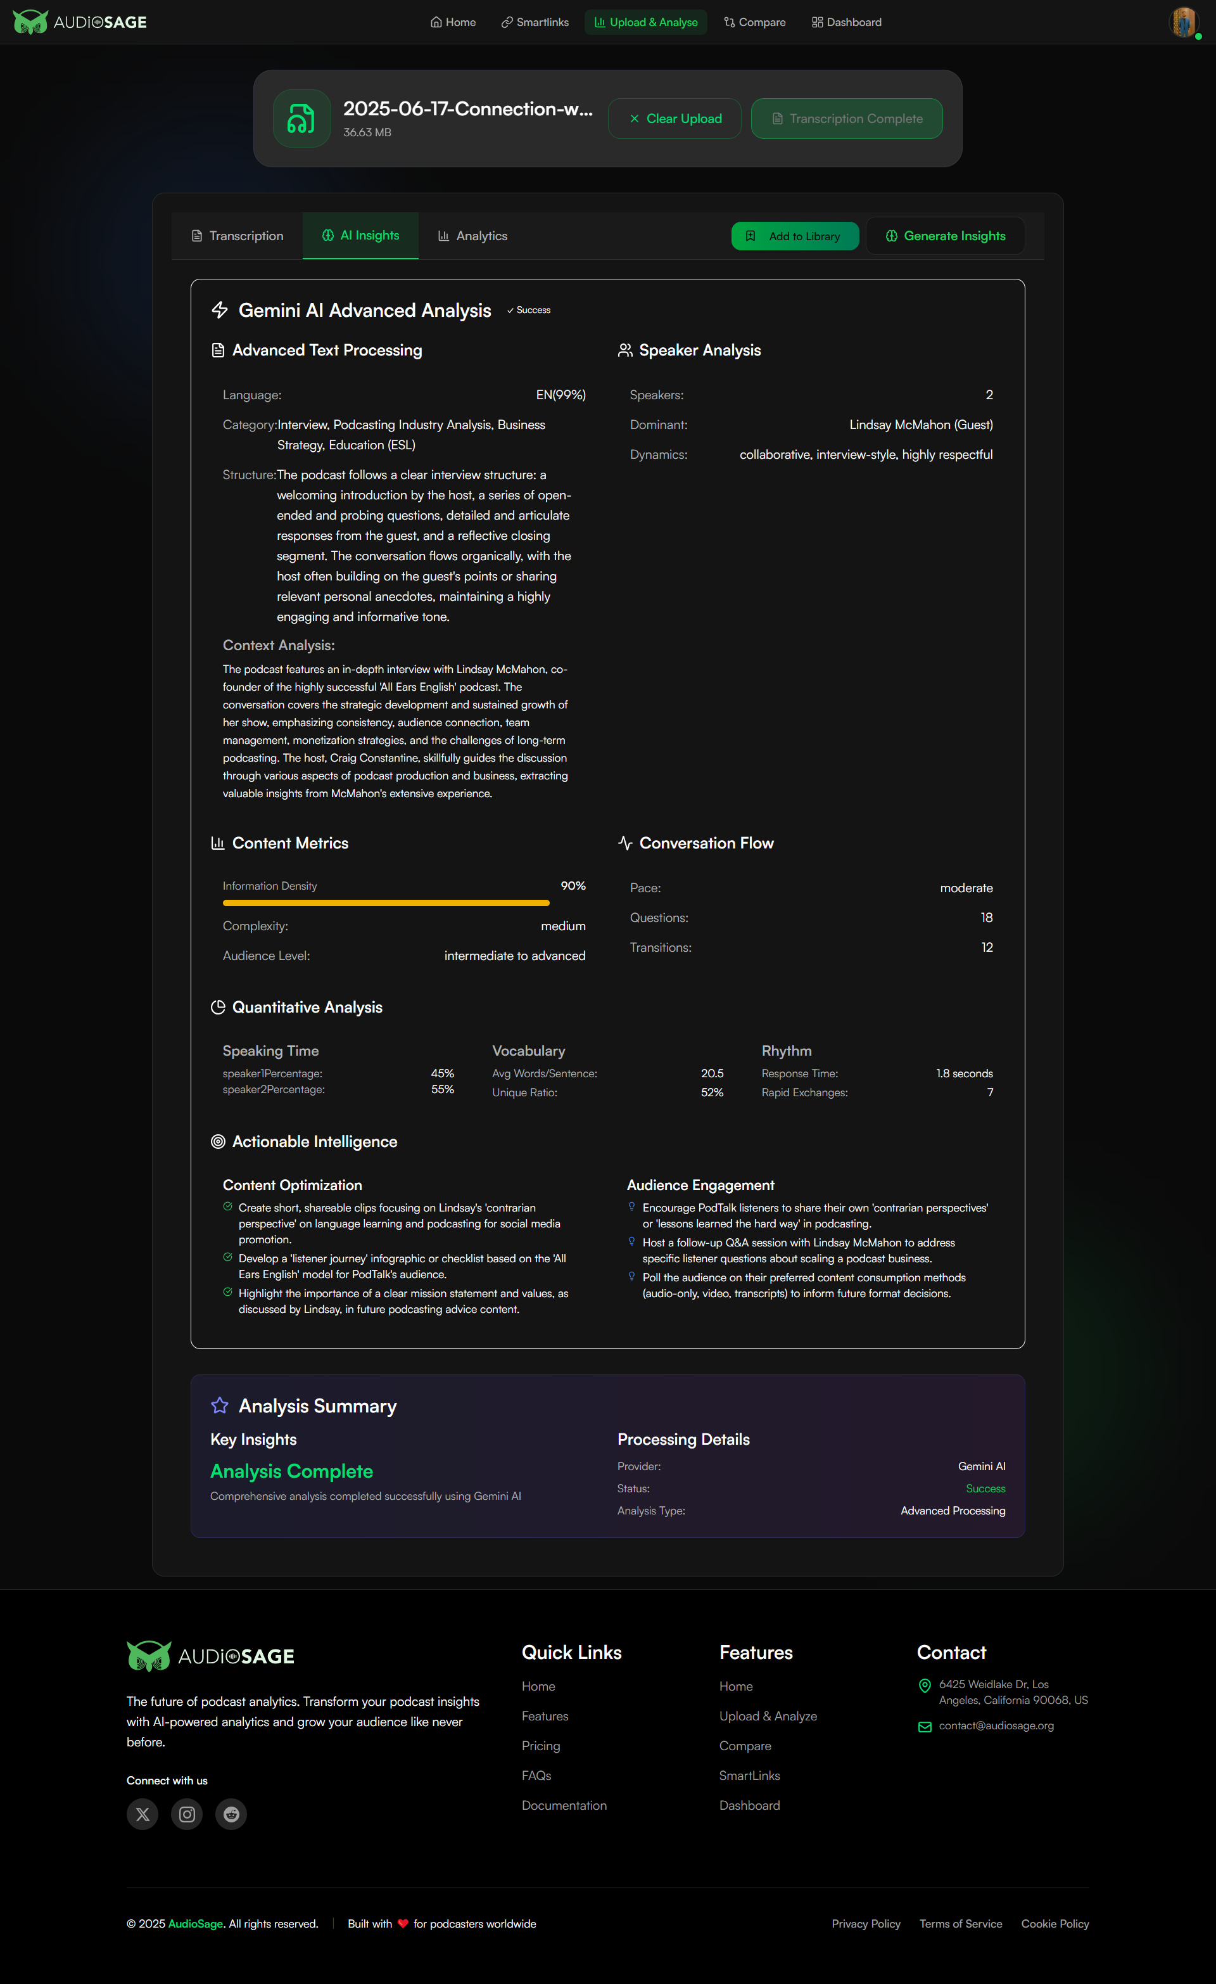Open Smartlinks in top navigation
The height and width of the screenshot is (1984, 1216).
[535, 22]
